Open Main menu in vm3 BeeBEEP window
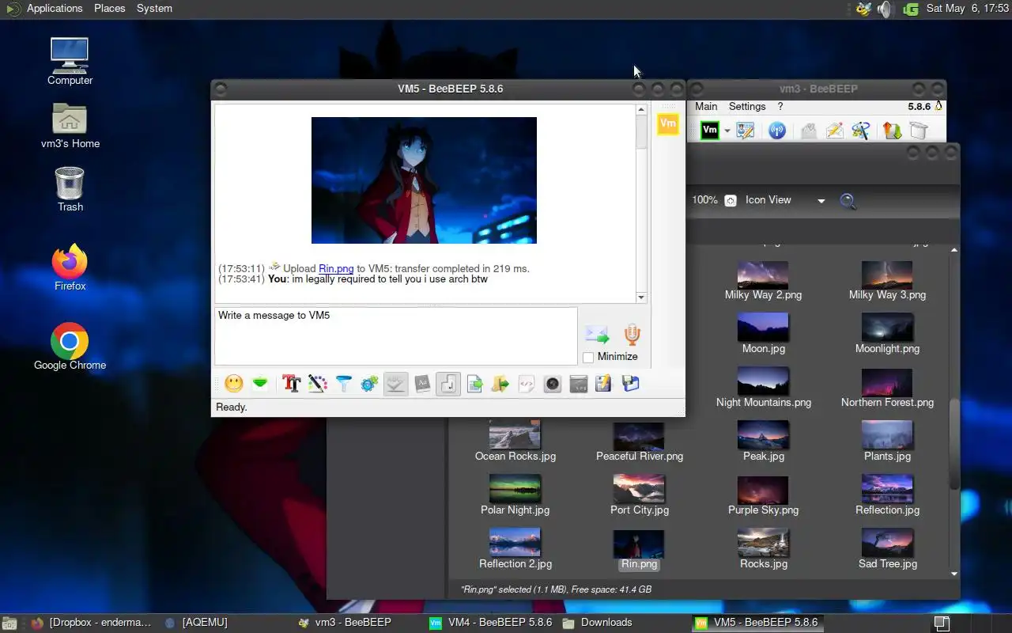This screenshot has height=633, width=1012. click(706, 106)
